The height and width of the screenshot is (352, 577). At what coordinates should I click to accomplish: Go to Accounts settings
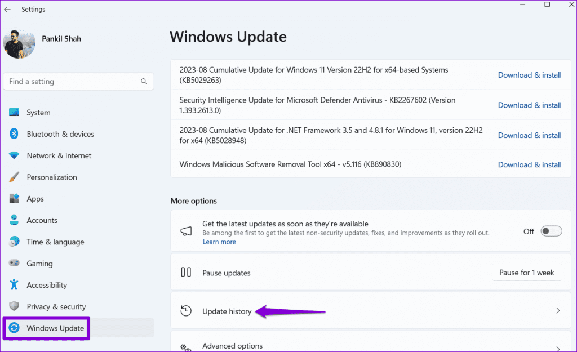(x=42, y=220)
